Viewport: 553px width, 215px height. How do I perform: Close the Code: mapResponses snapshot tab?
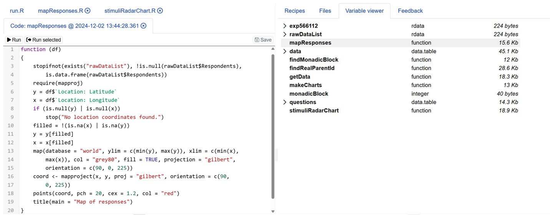[144, 26]
